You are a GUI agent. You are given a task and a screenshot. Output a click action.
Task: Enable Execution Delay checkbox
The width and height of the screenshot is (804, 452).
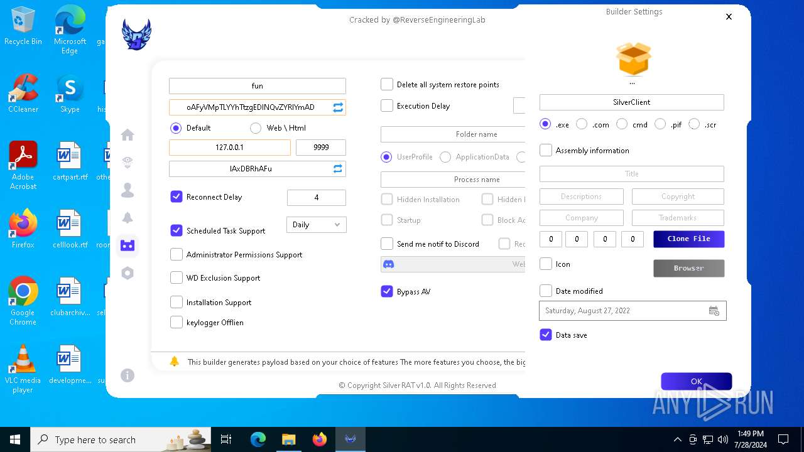[x=387, y=105]
